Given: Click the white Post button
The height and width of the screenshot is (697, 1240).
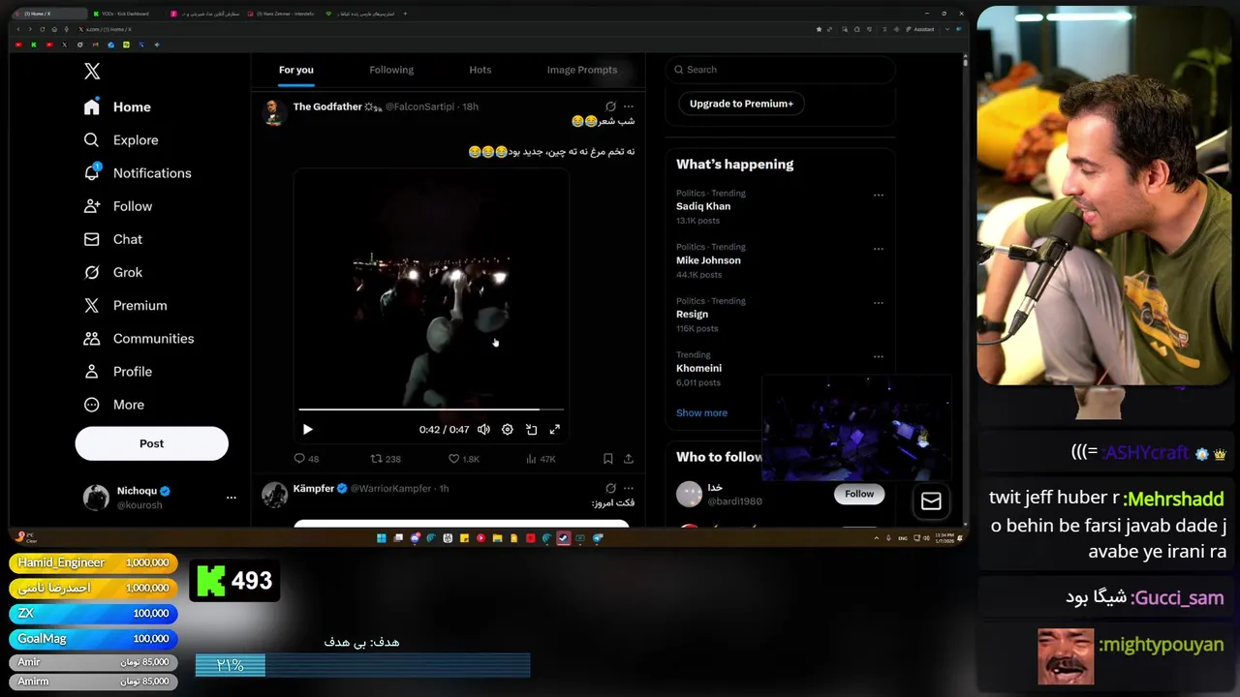Looking at the screenshot, I should point(152,443).
